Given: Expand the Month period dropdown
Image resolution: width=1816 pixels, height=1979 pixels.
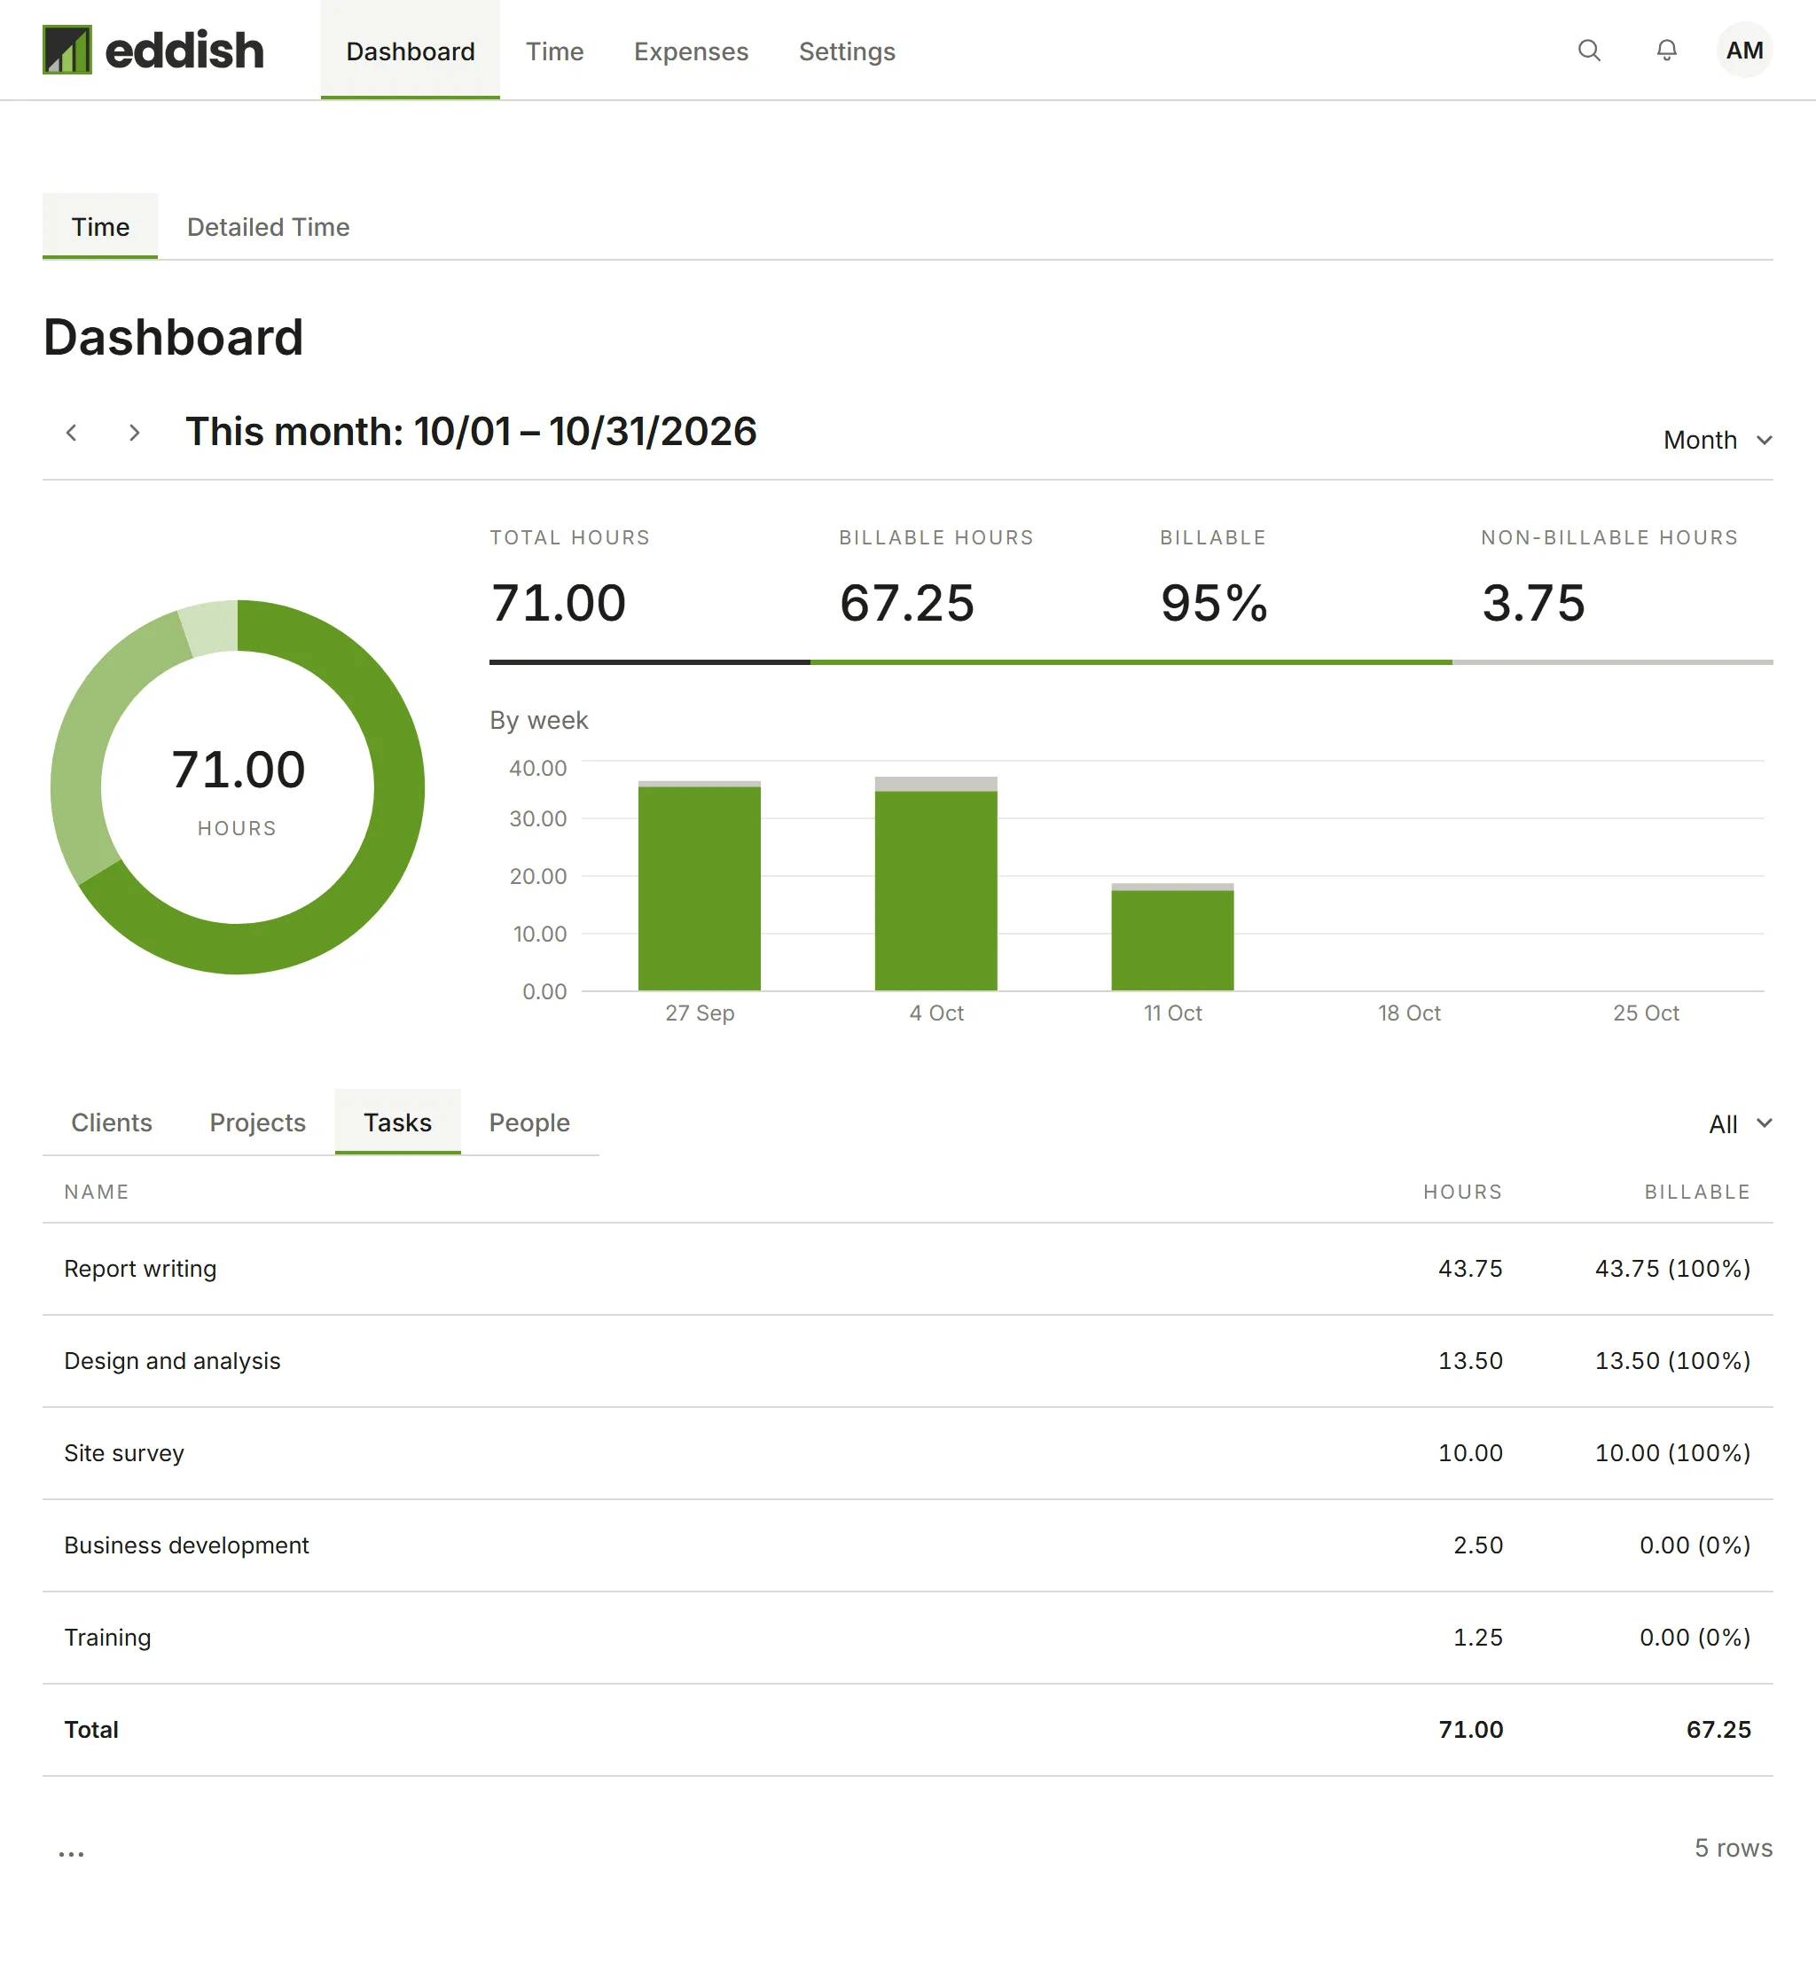Looking at the screenshot, I should point(1718,440).
